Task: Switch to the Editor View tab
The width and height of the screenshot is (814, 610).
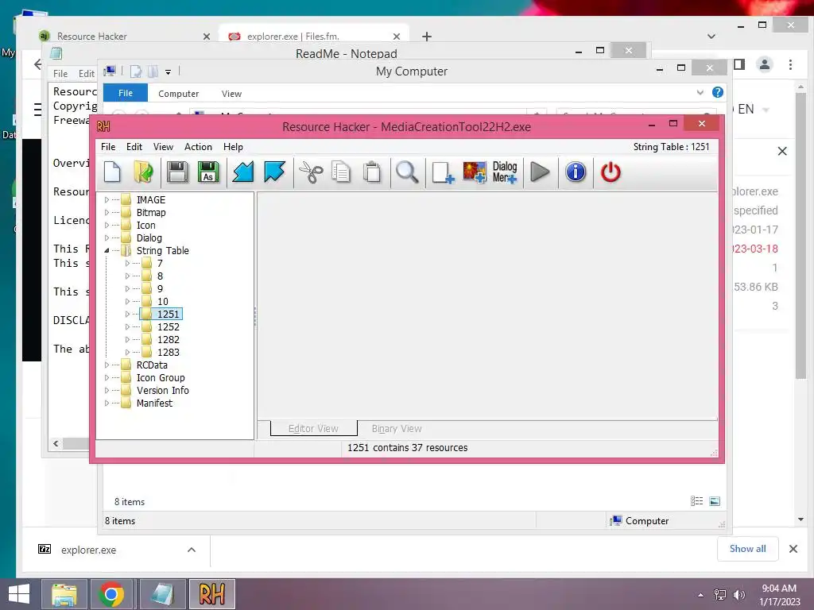Action: coord(313,428)
